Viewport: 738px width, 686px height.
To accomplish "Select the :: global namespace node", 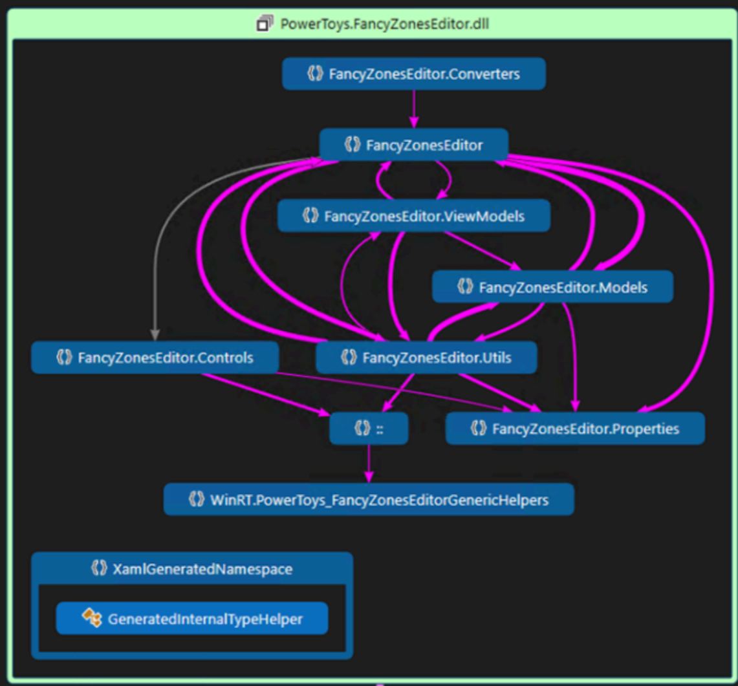I will click(369, 428).
